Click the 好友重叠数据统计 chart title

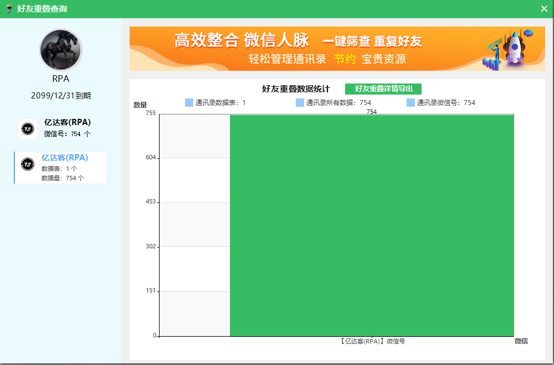pyautogui.click(x=296, y=89)
